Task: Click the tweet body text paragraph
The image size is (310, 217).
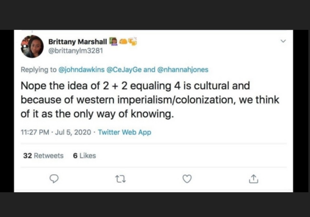Action: coord(150,100)
